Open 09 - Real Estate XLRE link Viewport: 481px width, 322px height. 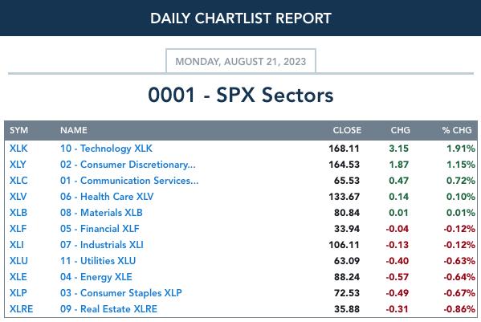click(x=108, y=309)
